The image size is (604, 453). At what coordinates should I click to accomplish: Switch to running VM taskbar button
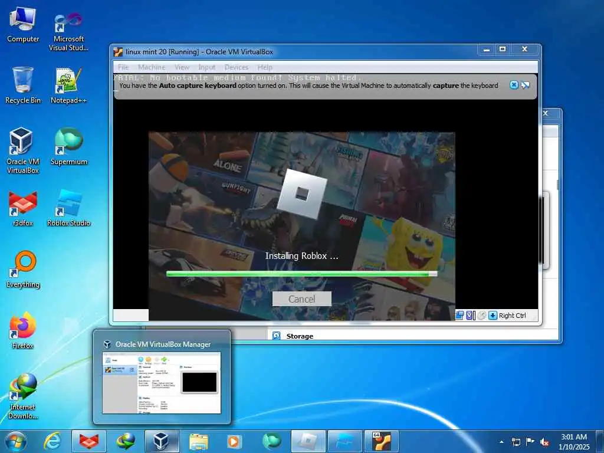[382, 441]
